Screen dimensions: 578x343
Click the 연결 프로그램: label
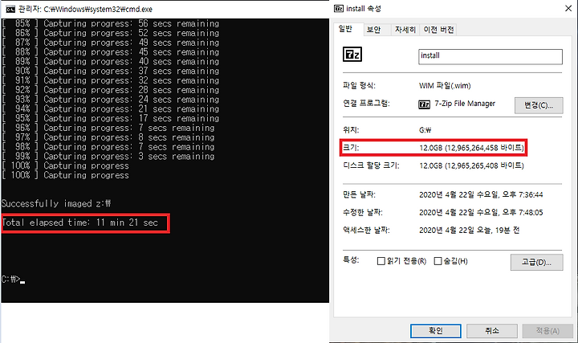tap(366, 104)
